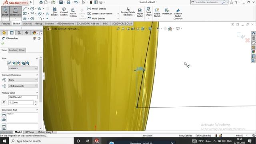
Task: Toggle the reverse direction button beside value
Action: click(x=4, y=103)
